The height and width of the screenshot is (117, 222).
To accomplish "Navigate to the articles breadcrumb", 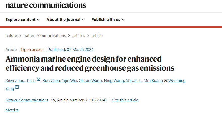I will point(79,36).
